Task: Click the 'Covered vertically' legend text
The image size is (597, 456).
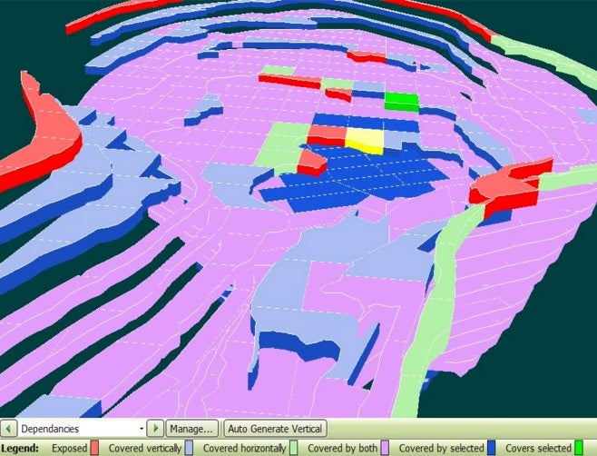Action: click(144, 449)
